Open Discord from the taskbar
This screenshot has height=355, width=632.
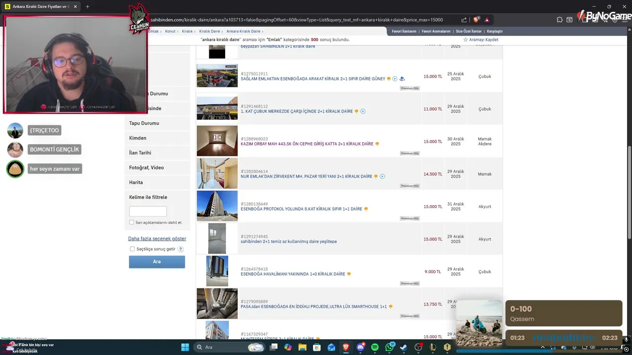(360, 347)
